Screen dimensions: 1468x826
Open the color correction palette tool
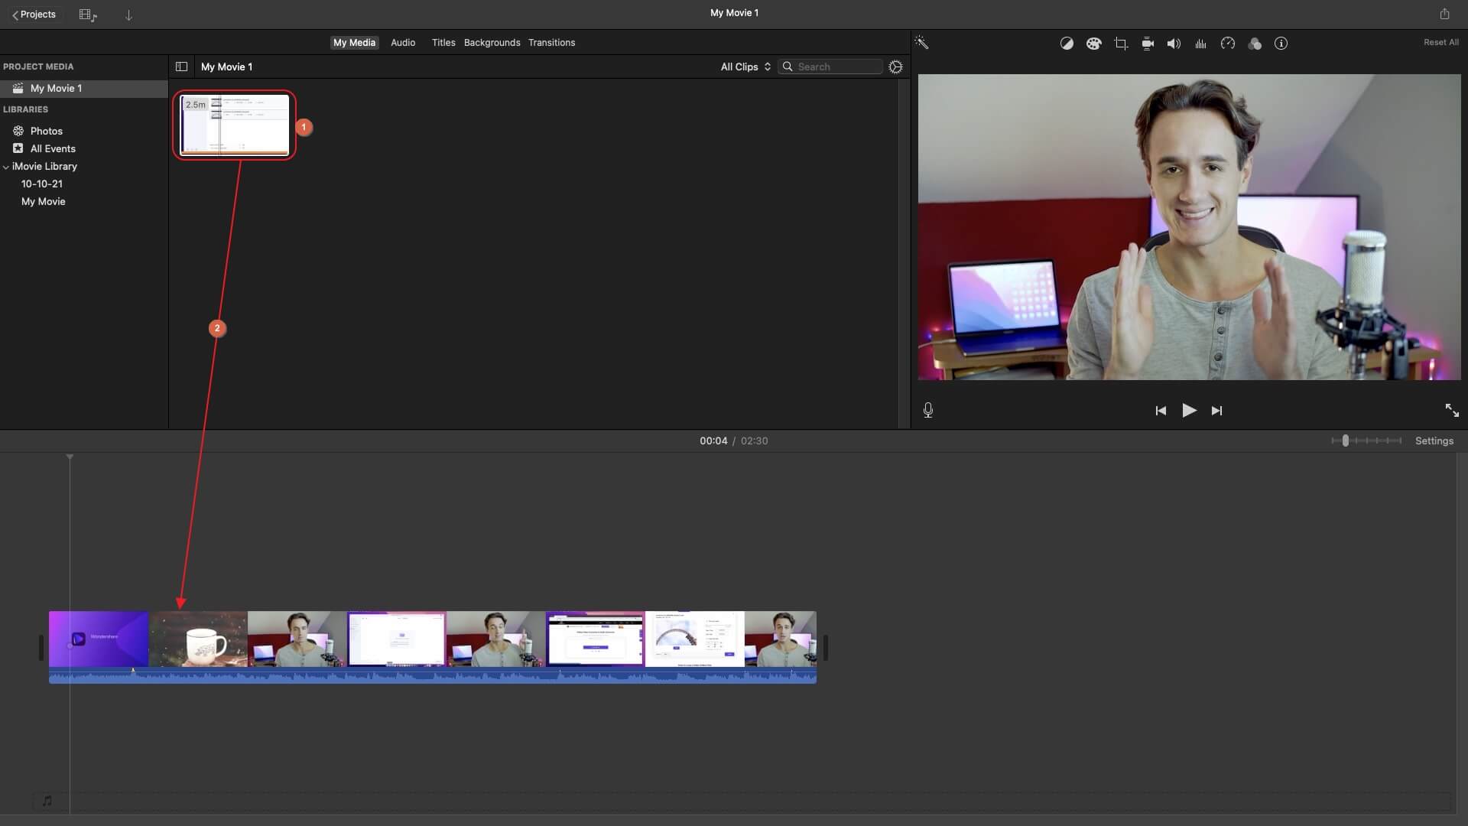(1093, 44)
